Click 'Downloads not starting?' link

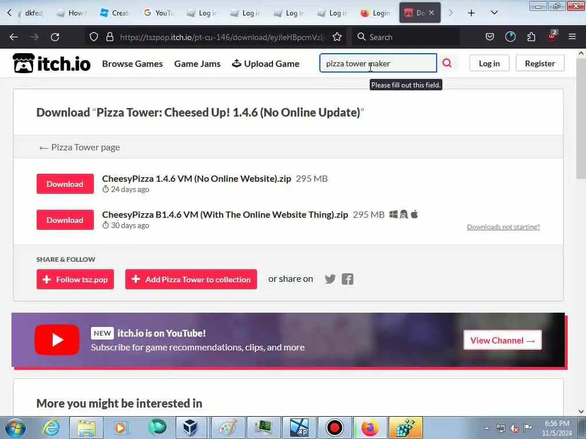(x=504, y=227)
